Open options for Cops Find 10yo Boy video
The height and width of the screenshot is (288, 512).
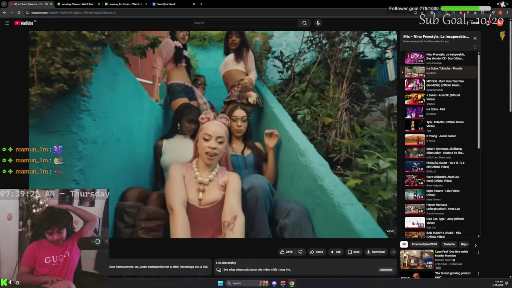[478, 252]
